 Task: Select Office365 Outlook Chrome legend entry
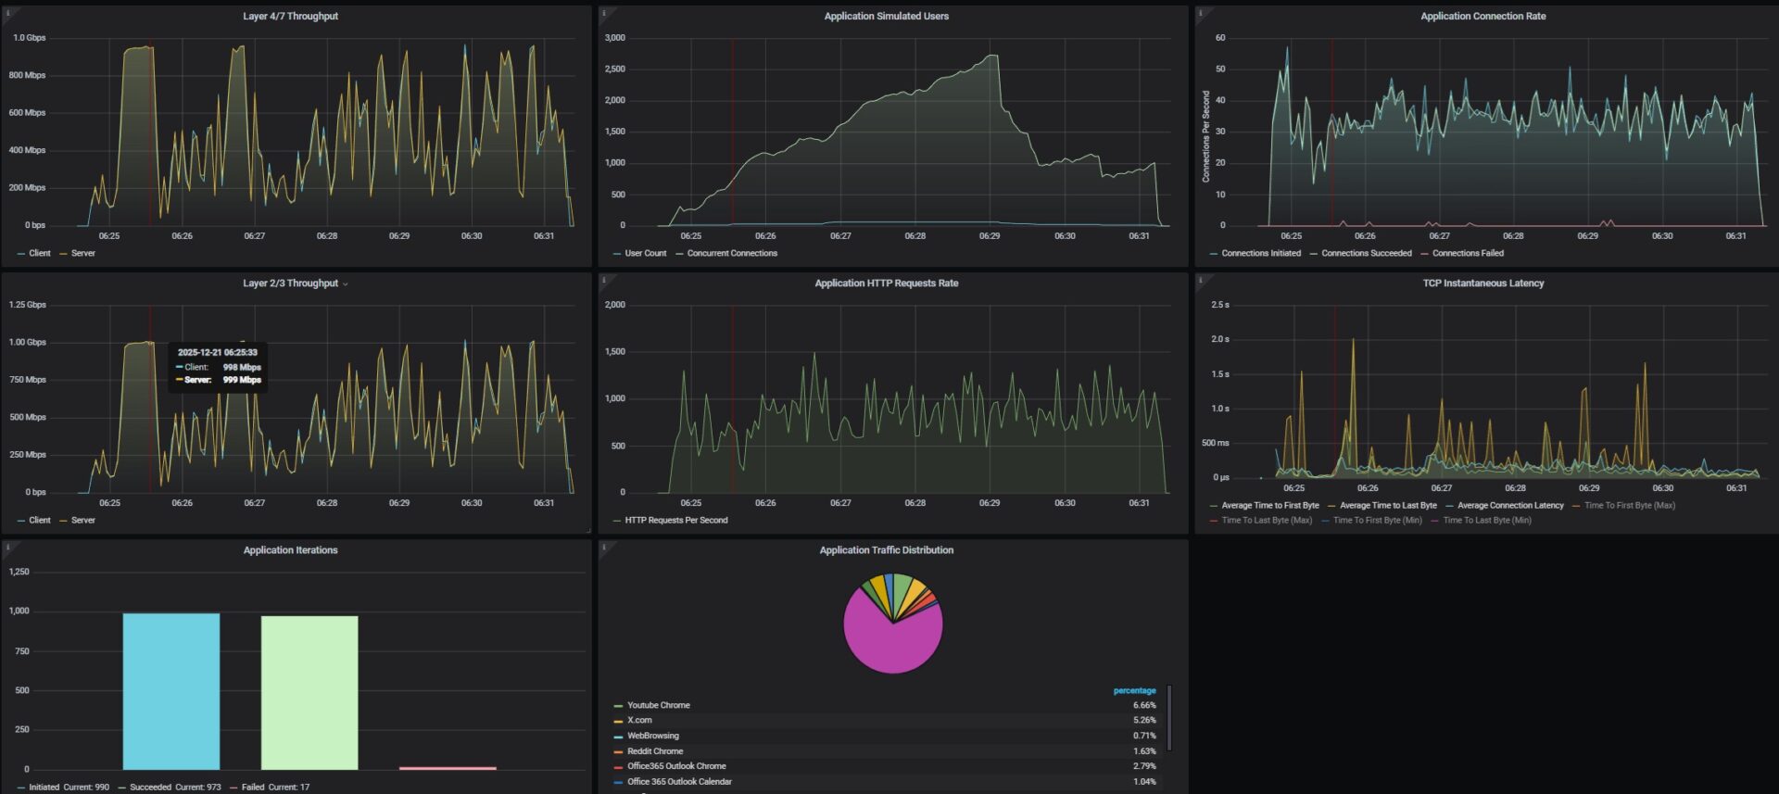(676, 766)
